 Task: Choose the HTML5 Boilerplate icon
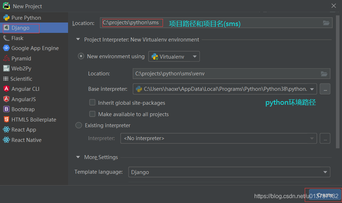pos(6,119)
